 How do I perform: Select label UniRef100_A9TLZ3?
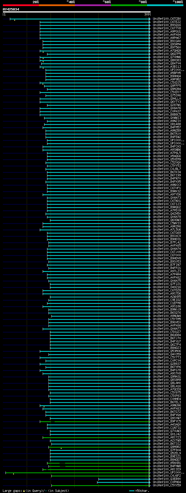point(167,271)
